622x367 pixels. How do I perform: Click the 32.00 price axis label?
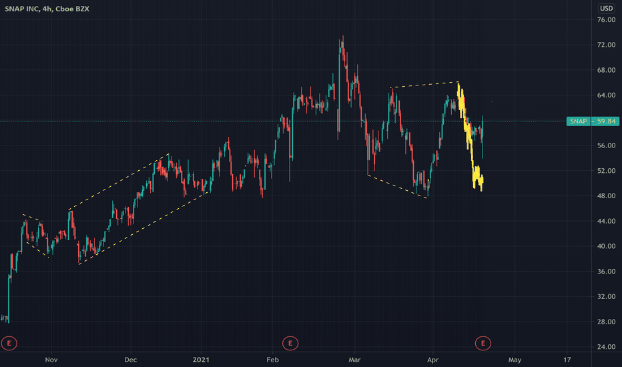pyautogui.click(x=606, y=296)
